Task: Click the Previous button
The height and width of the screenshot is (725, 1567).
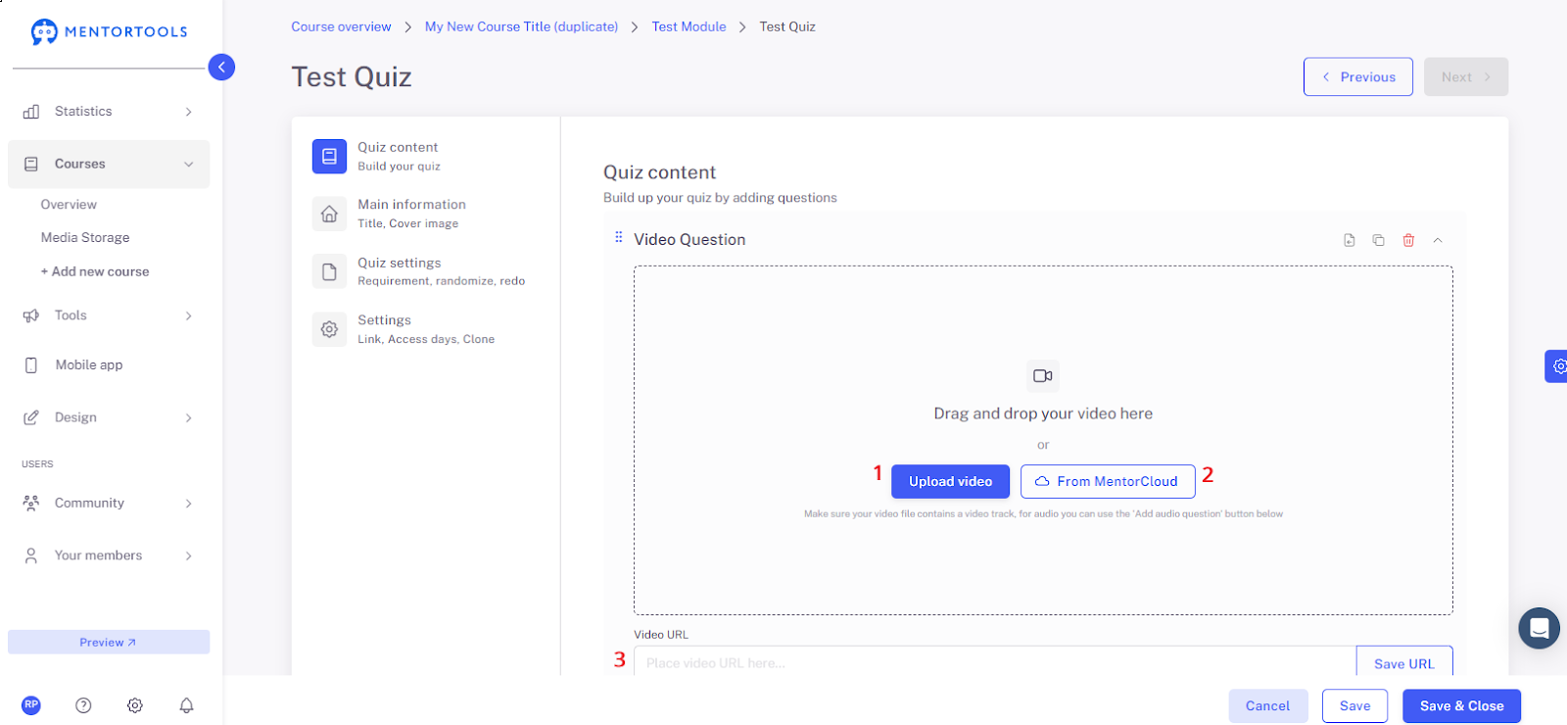Action: point(1357,76)
